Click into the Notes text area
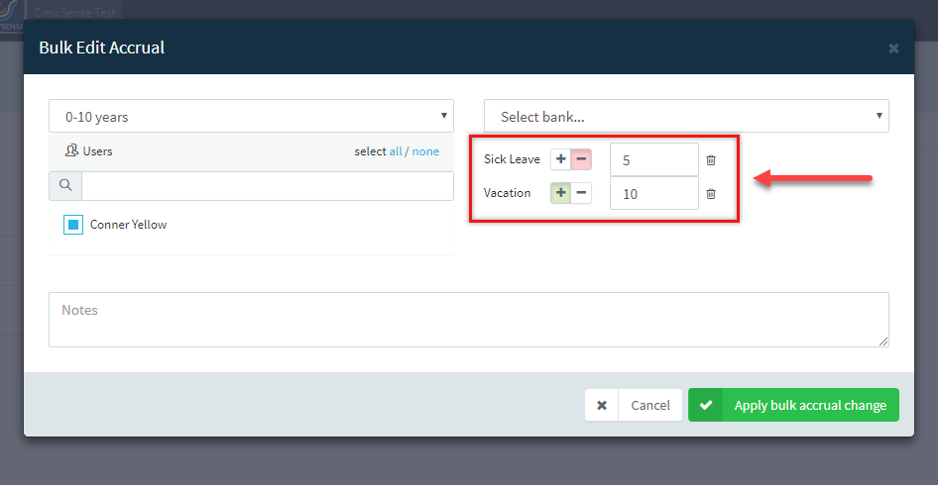938x485 pixels. 469,320
